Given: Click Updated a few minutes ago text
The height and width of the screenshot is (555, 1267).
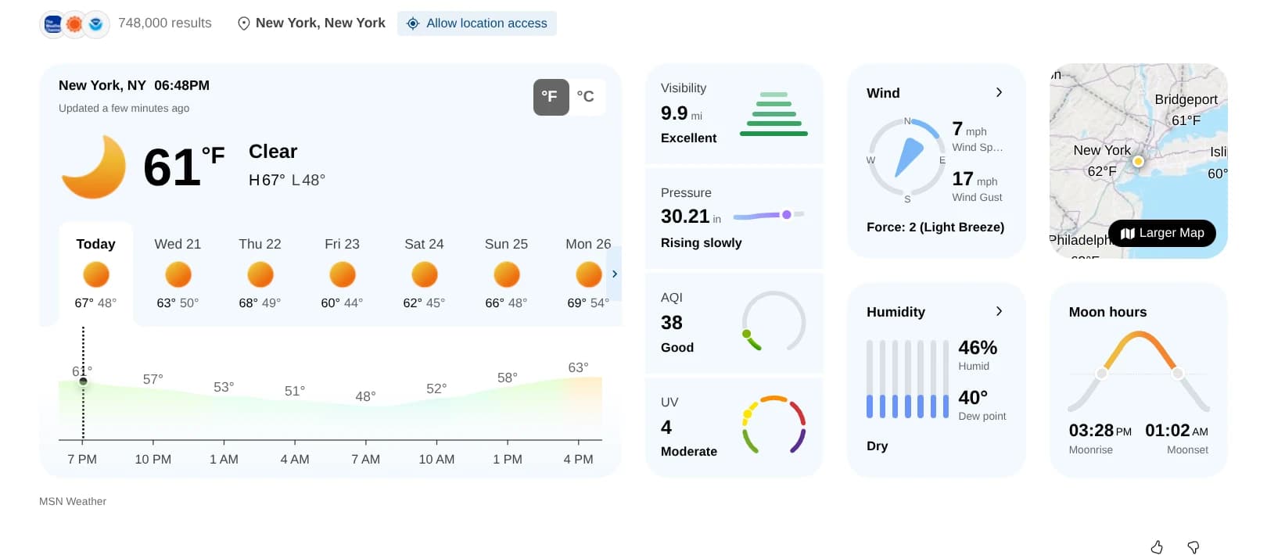Looking at the screenshot, I should point(124,109).
